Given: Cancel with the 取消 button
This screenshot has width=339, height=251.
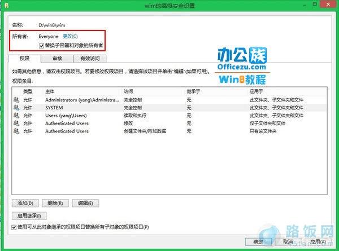Looking at the screenshot, I should (288, 242).
